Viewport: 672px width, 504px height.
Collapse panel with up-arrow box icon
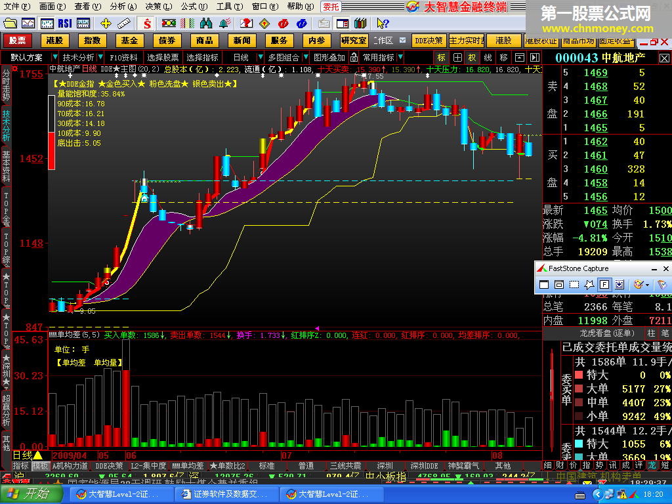[x=520, y=57]
